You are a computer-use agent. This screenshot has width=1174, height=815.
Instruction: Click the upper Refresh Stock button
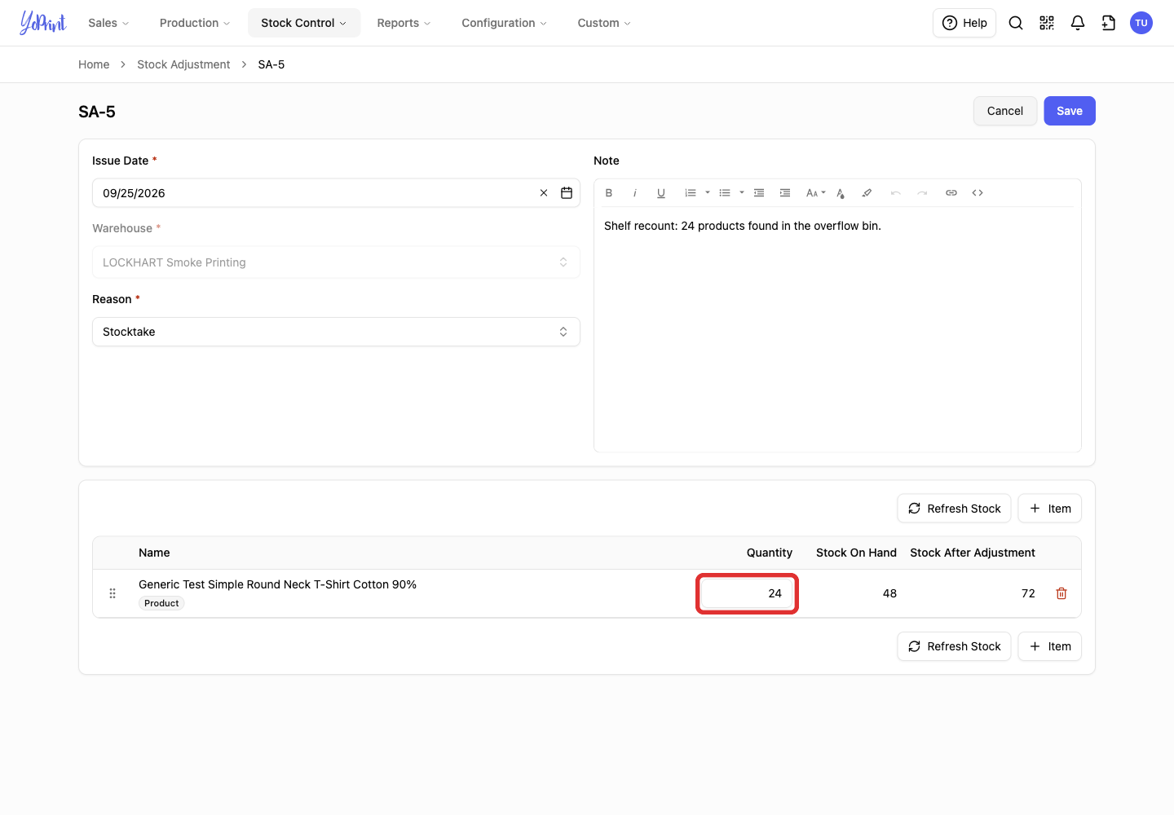coord(954,509)
